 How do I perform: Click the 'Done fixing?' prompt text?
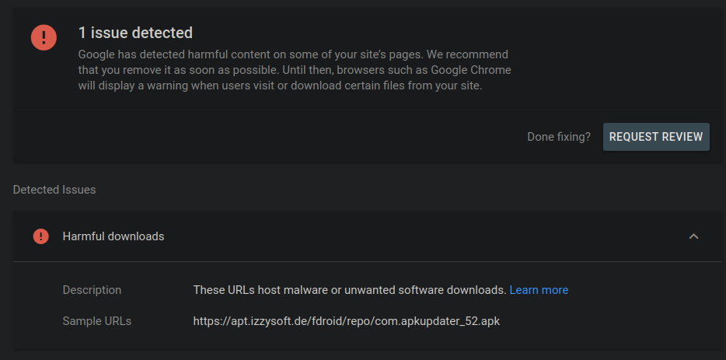[x=558, y=137]
